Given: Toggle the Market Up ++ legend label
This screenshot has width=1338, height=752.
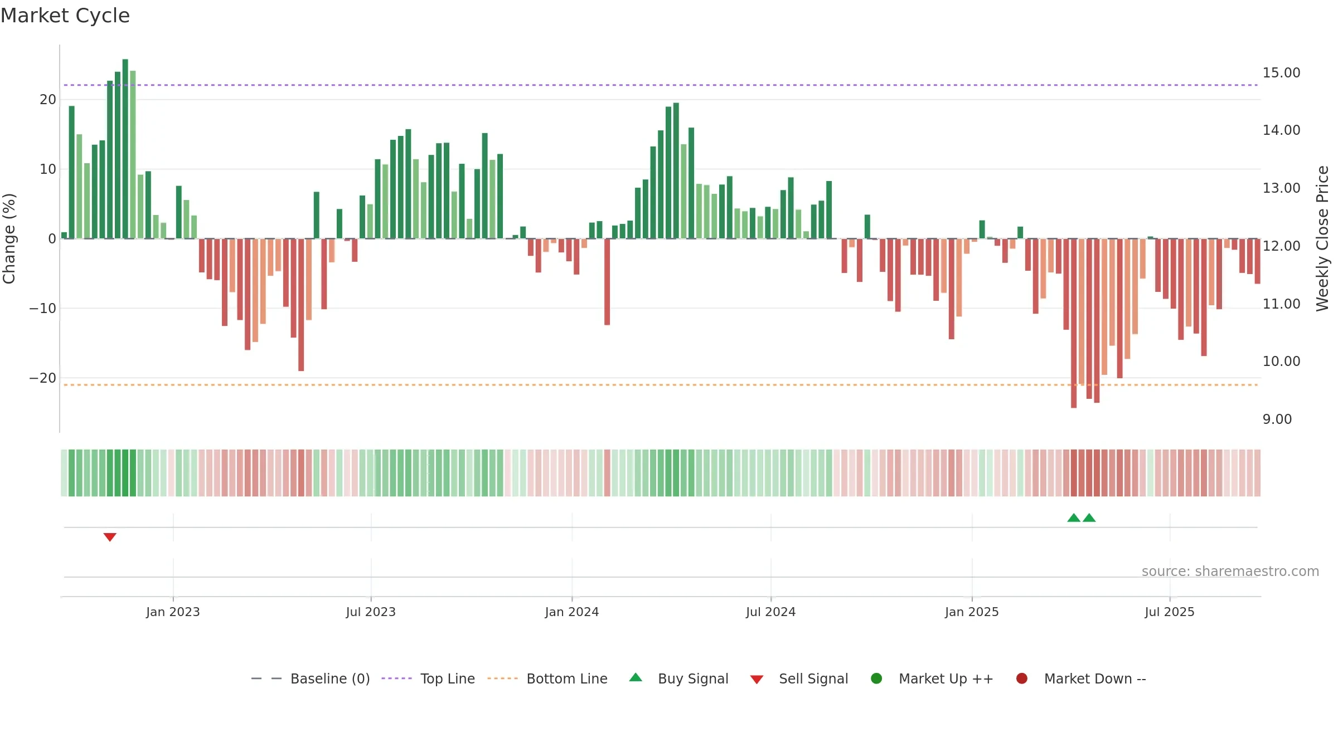Looking at the screenshot, I should pyautogui.click(x=946, y=678).
